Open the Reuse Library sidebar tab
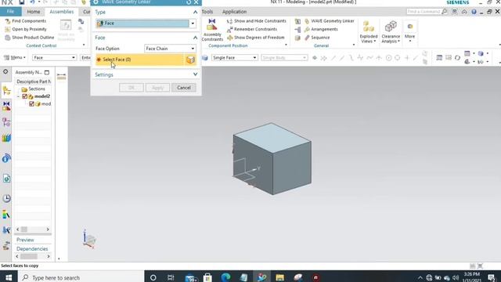501x282 pixels. point(6,138)
